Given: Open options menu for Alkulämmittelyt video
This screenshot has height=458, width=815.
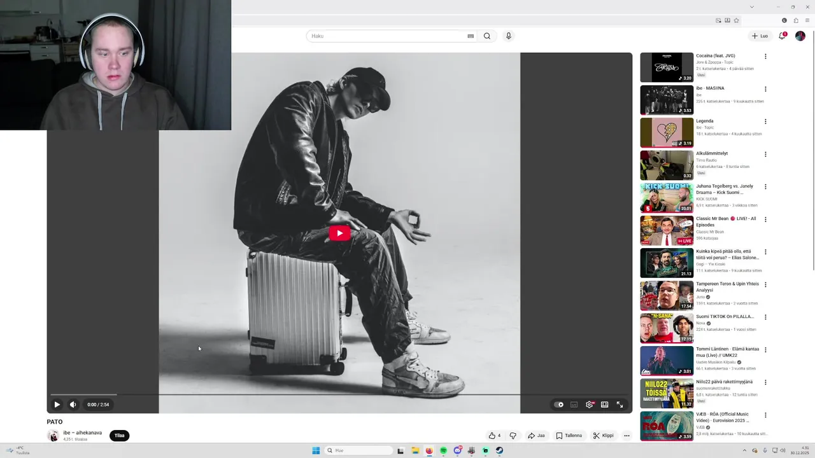Looking at the screenshot, I should [765, 155].
